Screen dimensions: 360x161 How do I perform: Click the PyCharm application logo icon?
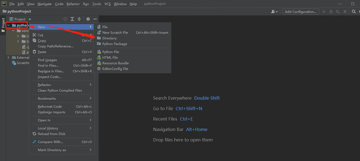click(4, 4)
